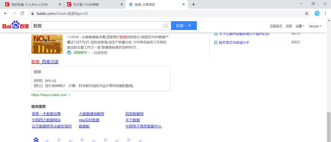Reload the page with refresh icon

22,13
